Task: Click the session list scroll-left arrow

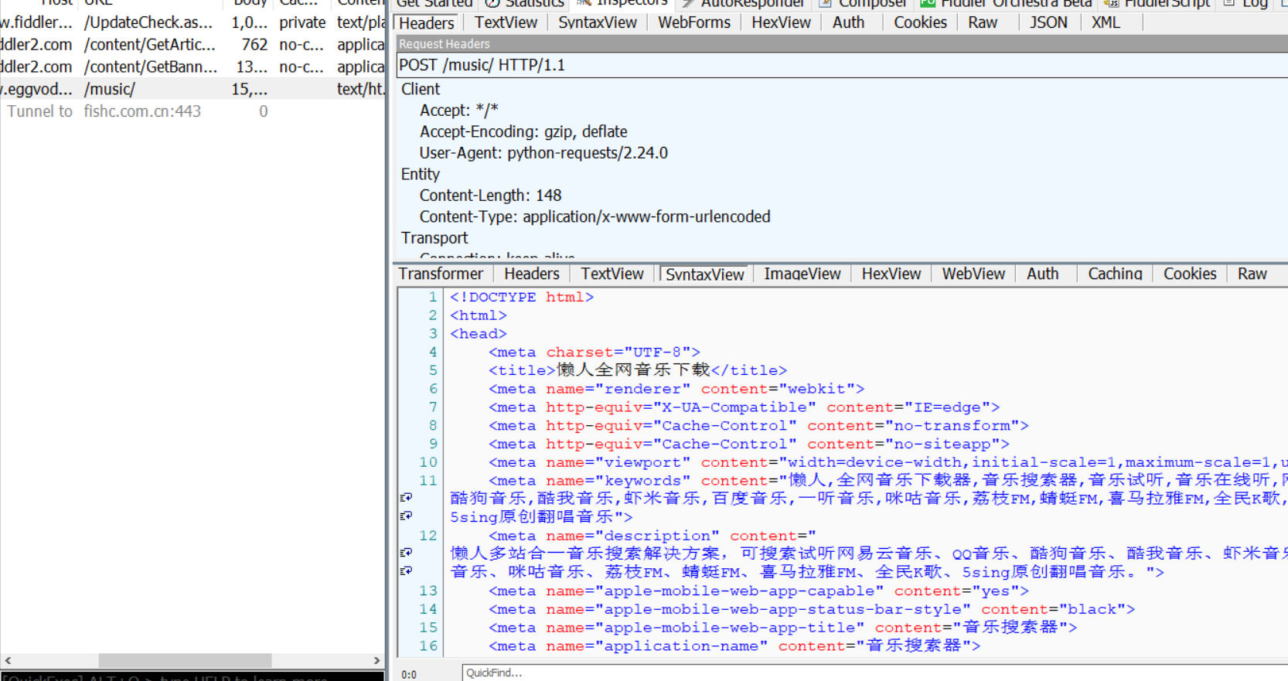Action: (8, 660)
